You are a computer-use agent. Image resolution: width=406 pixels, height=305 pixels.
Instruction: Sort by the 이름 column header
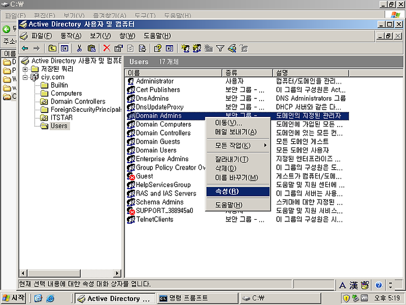[173, 73]
